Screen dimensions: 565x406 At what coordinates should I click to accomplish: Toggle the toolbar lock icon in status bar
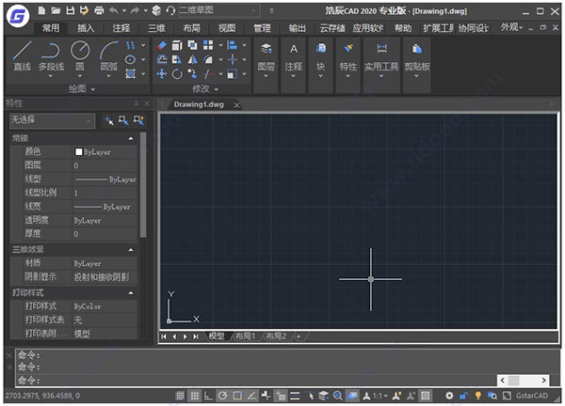pyautogui.click(x=463, y=396)
